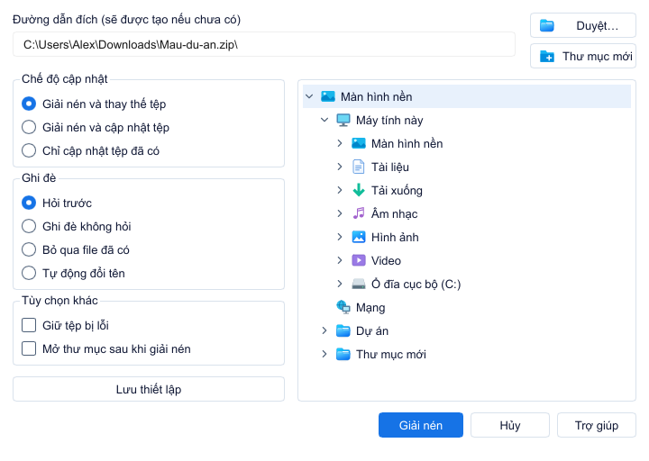
Task: Open Trợ giúp help
Action: [x=597, y=425]
